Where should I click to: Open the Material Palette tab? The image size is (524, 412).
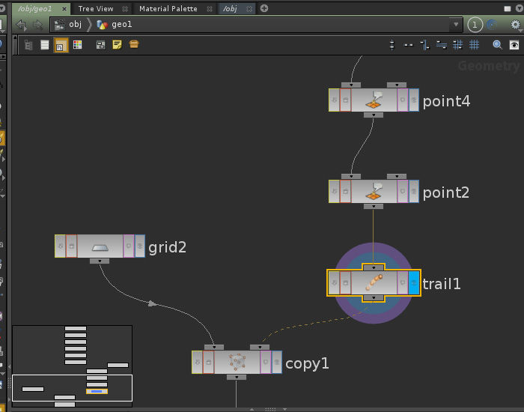click(x=168, y=8)
